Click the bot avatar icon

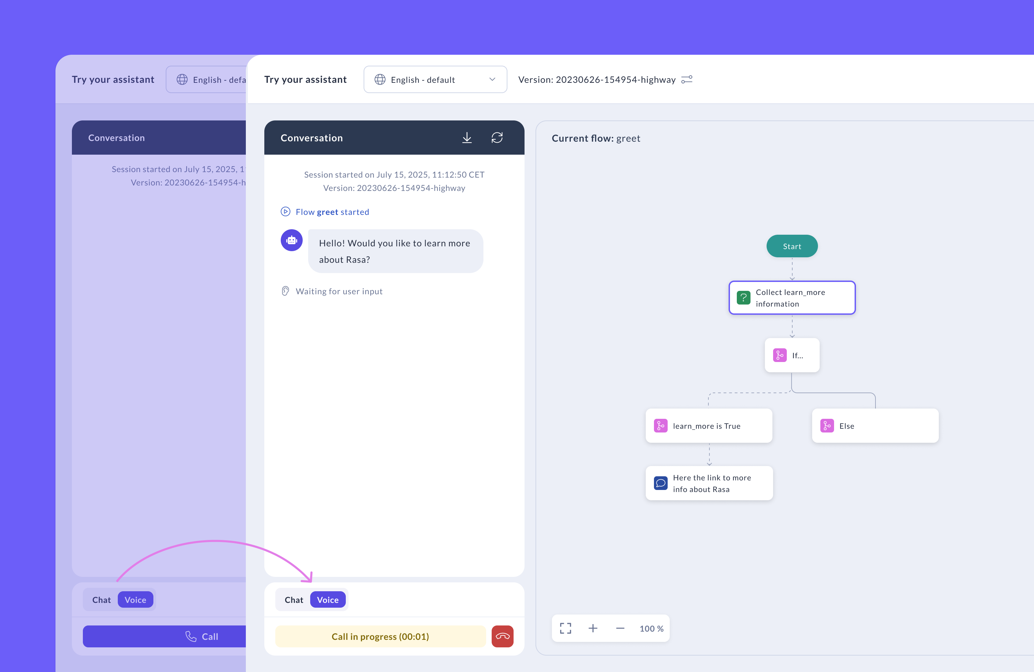pyautogui.click(x=291, y=240)
